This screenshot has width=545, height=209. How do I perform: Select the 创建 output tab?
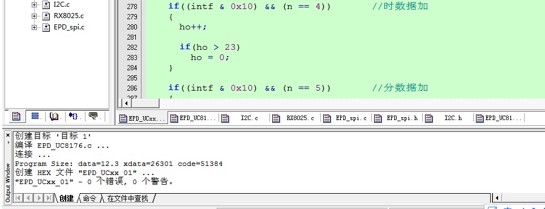(66, 198)
